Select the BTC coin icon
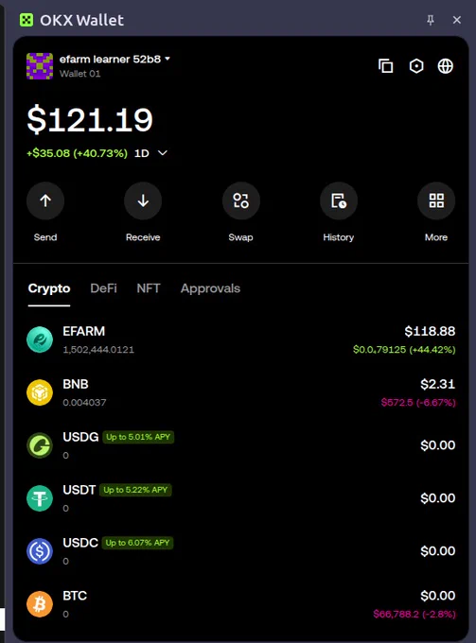476x643 pixels. [x=40, y=603]
